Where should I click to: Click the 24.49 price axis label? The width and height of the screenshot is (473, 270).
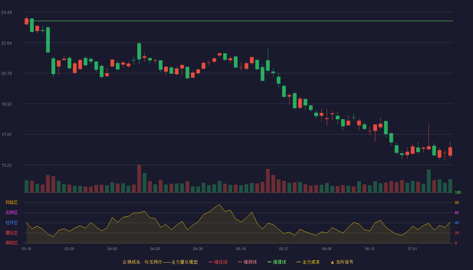(6, 12)
